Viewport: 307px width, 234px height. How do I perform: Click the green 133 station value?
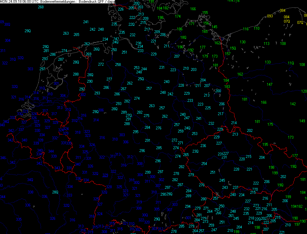[x=268, y=62]
